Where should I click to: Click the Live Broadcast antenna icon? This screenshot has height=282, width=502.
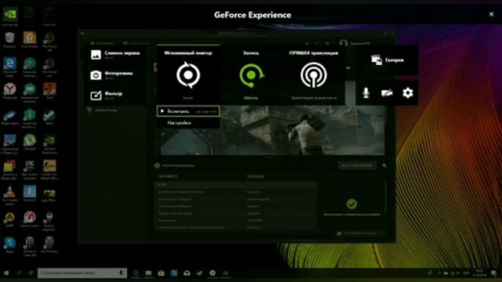(314, 75)
